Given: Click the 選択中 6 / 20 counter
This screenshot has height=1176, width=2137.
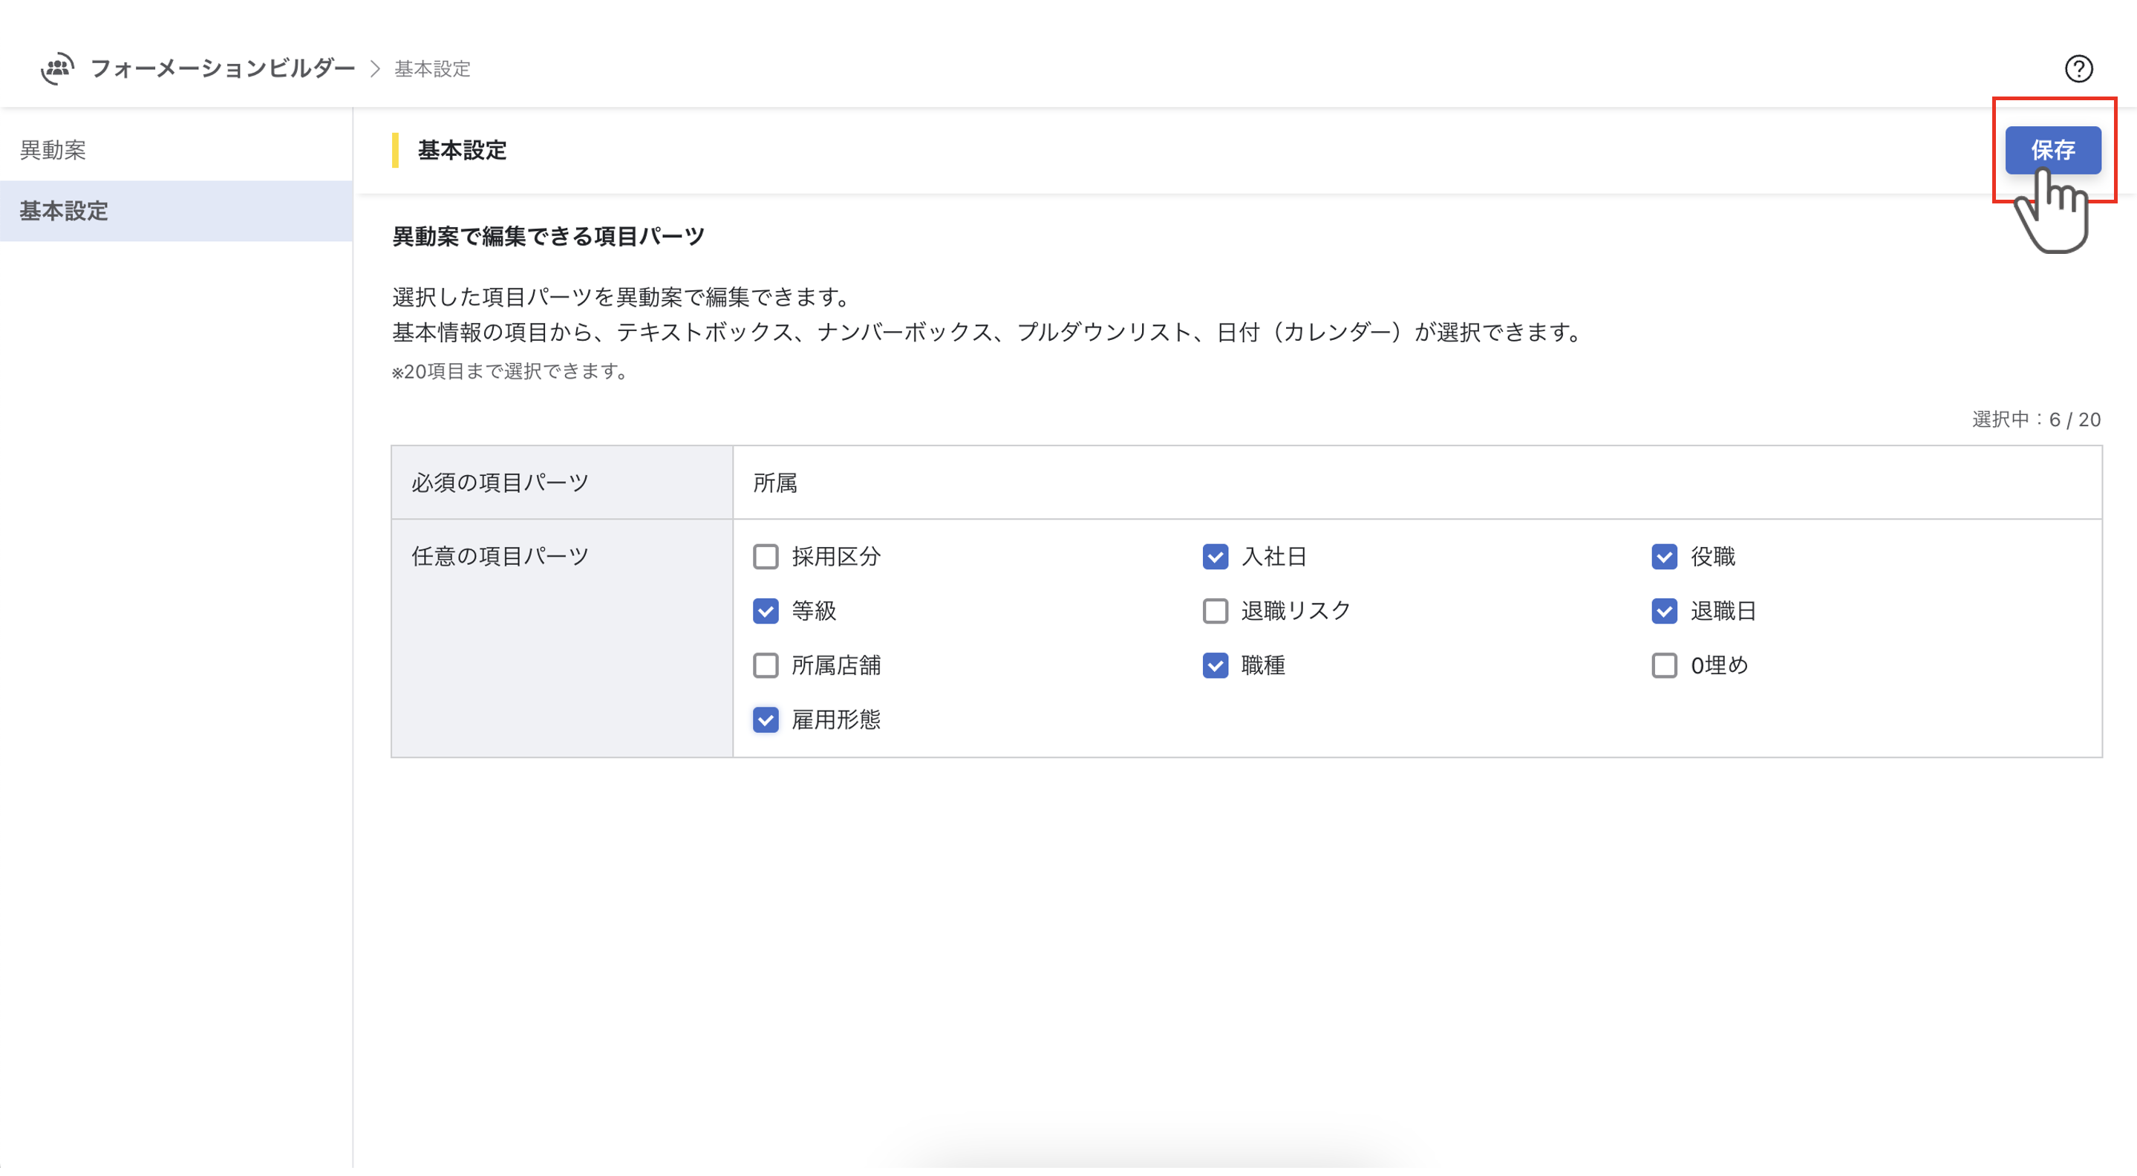Looking at the screenshot, I should pos(2035,419).
